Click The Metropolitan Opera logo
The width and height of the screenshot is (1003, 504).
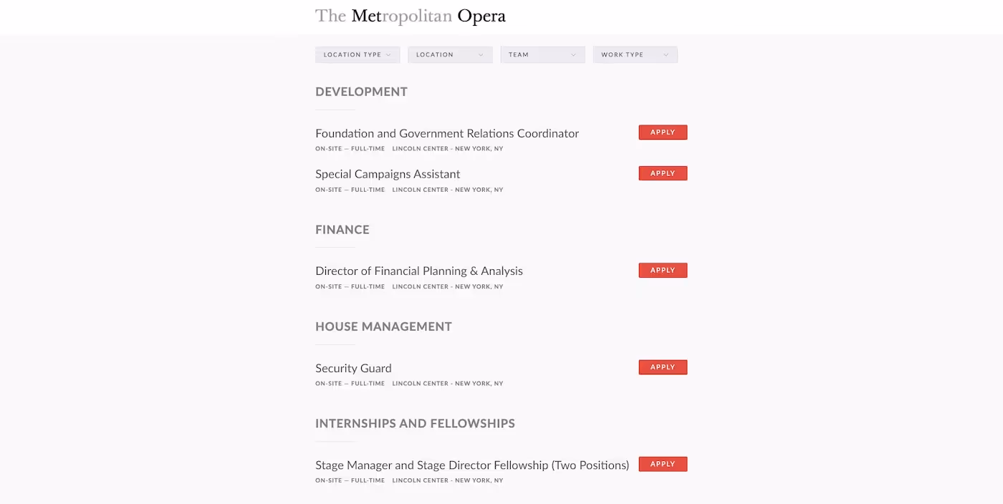(x=410, y=15)
